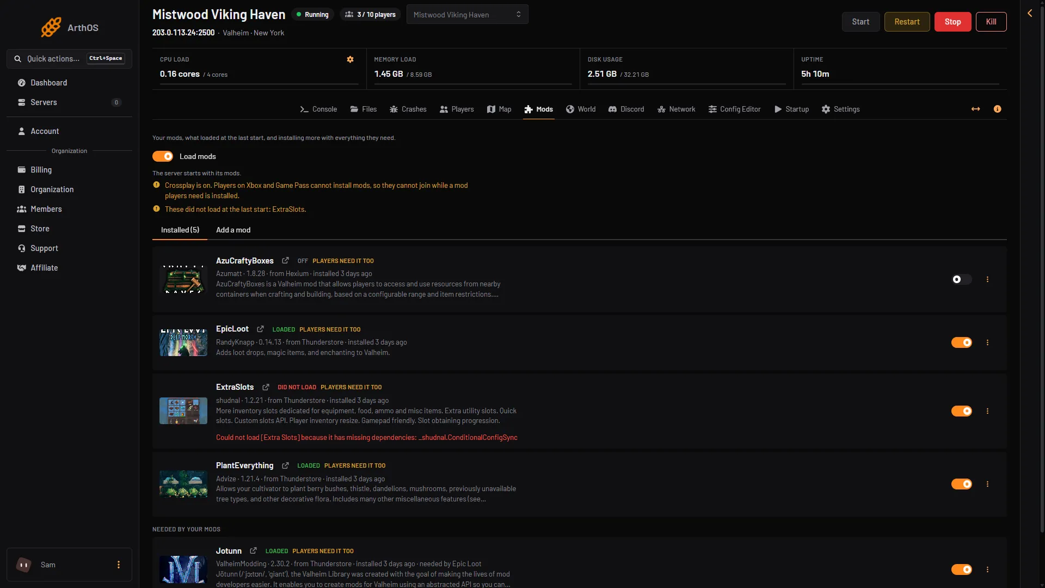Click the orange info icon near tabs
This screenshot has height=588, width=1045.
[x=997, y=109]
